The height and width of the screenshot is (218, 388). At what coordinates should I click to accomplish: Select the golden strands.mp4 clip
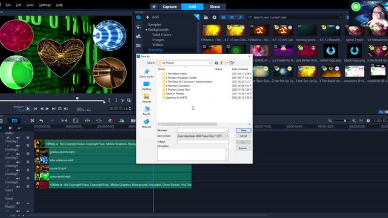coord(85,152)
